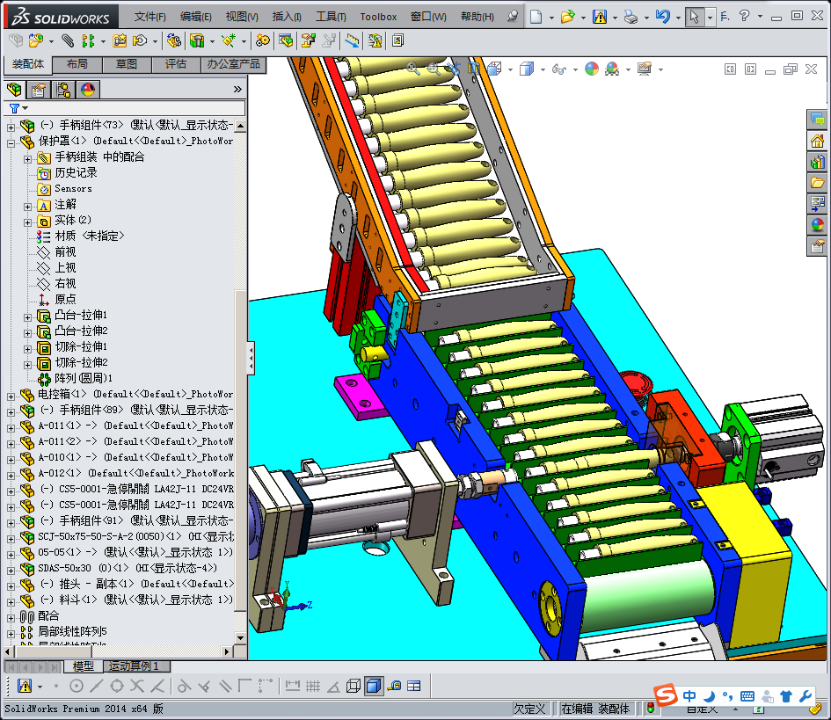
Task: Open the Design Library icon in task pane
Action: point(818,162)
